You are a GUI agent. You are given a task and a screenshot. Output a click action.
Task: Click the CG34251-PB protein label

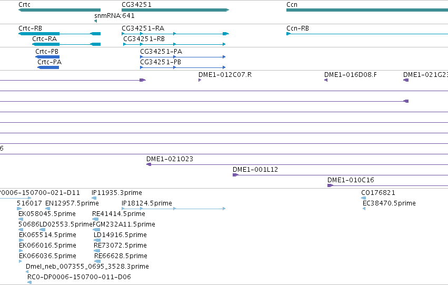pos(160,62)
